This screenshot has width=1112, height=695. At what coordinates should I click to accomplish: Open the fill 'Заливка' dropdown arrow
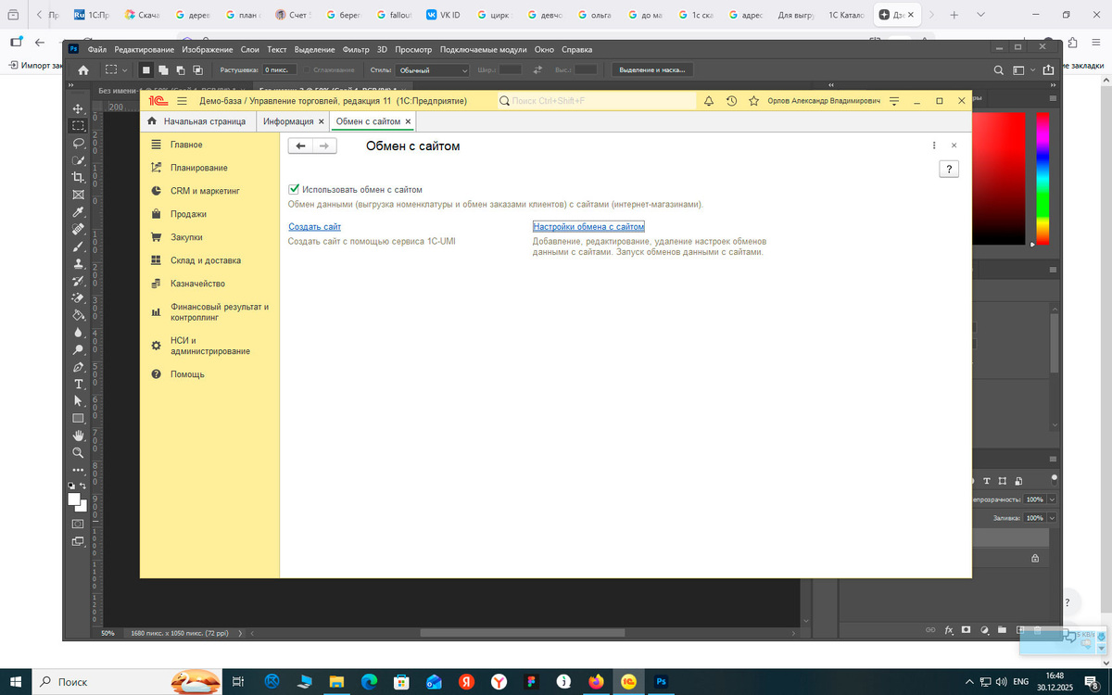(x=1052, y=518)
